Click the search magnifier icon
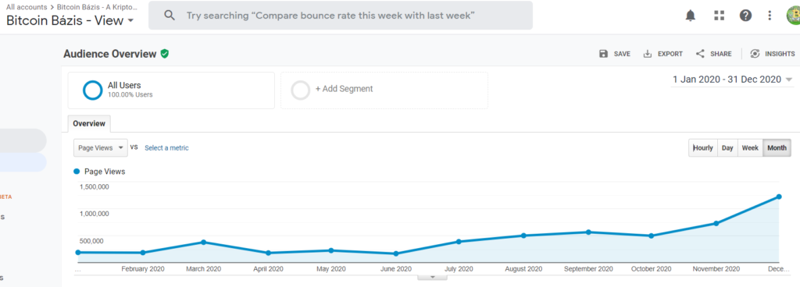Screen dimensions: 800x287 tap(170, 16)
